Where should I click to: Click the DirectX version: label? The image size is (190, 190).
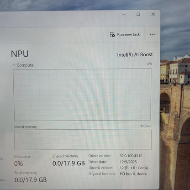(x=101, y=168)
